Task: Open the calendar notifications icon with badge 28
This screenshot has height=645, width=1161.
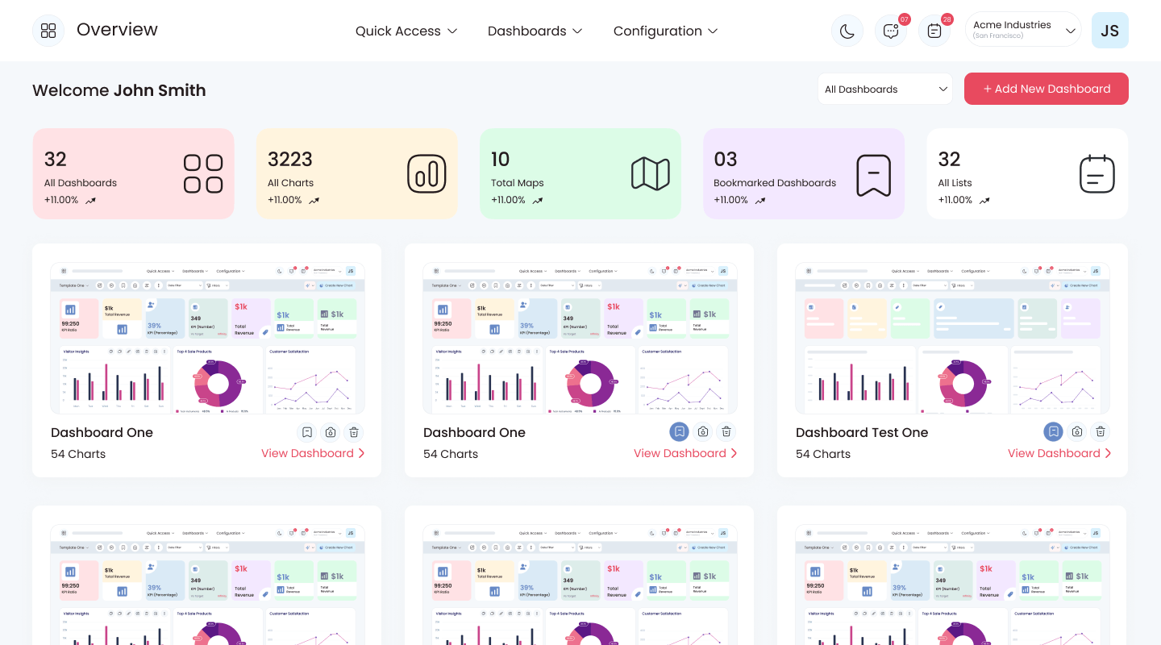Action: tap(934, 31)
